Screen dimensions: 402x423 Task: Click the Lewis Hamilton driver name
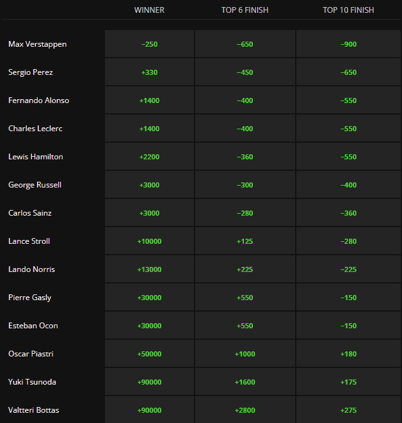point(36,157)
